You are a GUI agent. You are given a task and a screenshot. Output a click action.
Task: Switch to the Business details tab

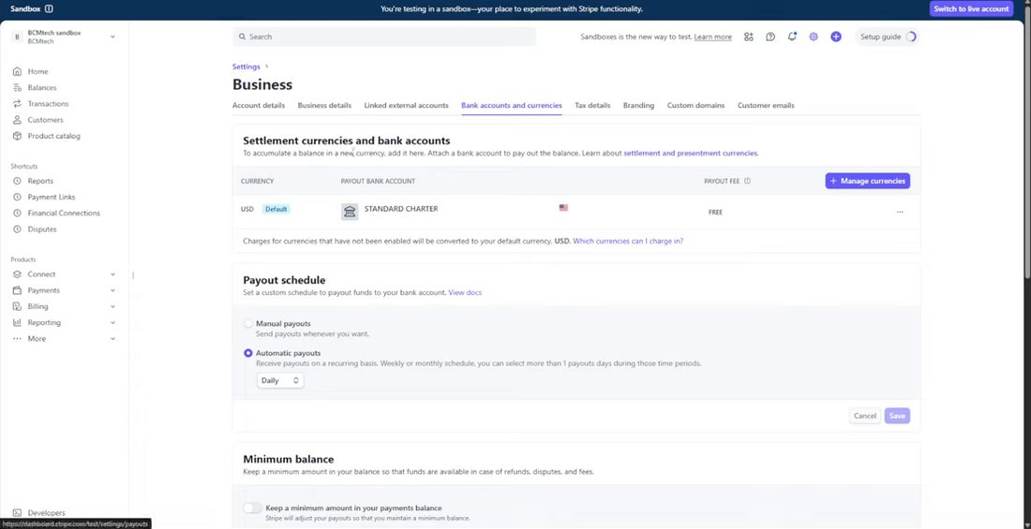click(x=324, y=105)
